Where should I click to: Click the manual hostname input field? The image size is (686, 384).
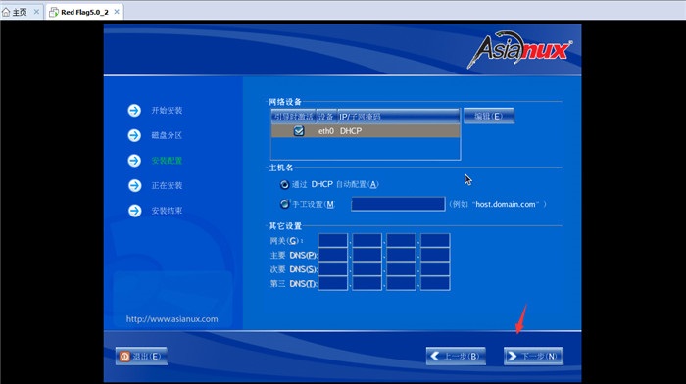coord(398,204)
